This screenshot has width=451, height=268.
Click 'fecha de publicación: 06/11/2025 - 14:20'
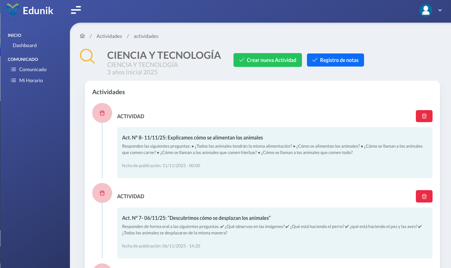161,246
